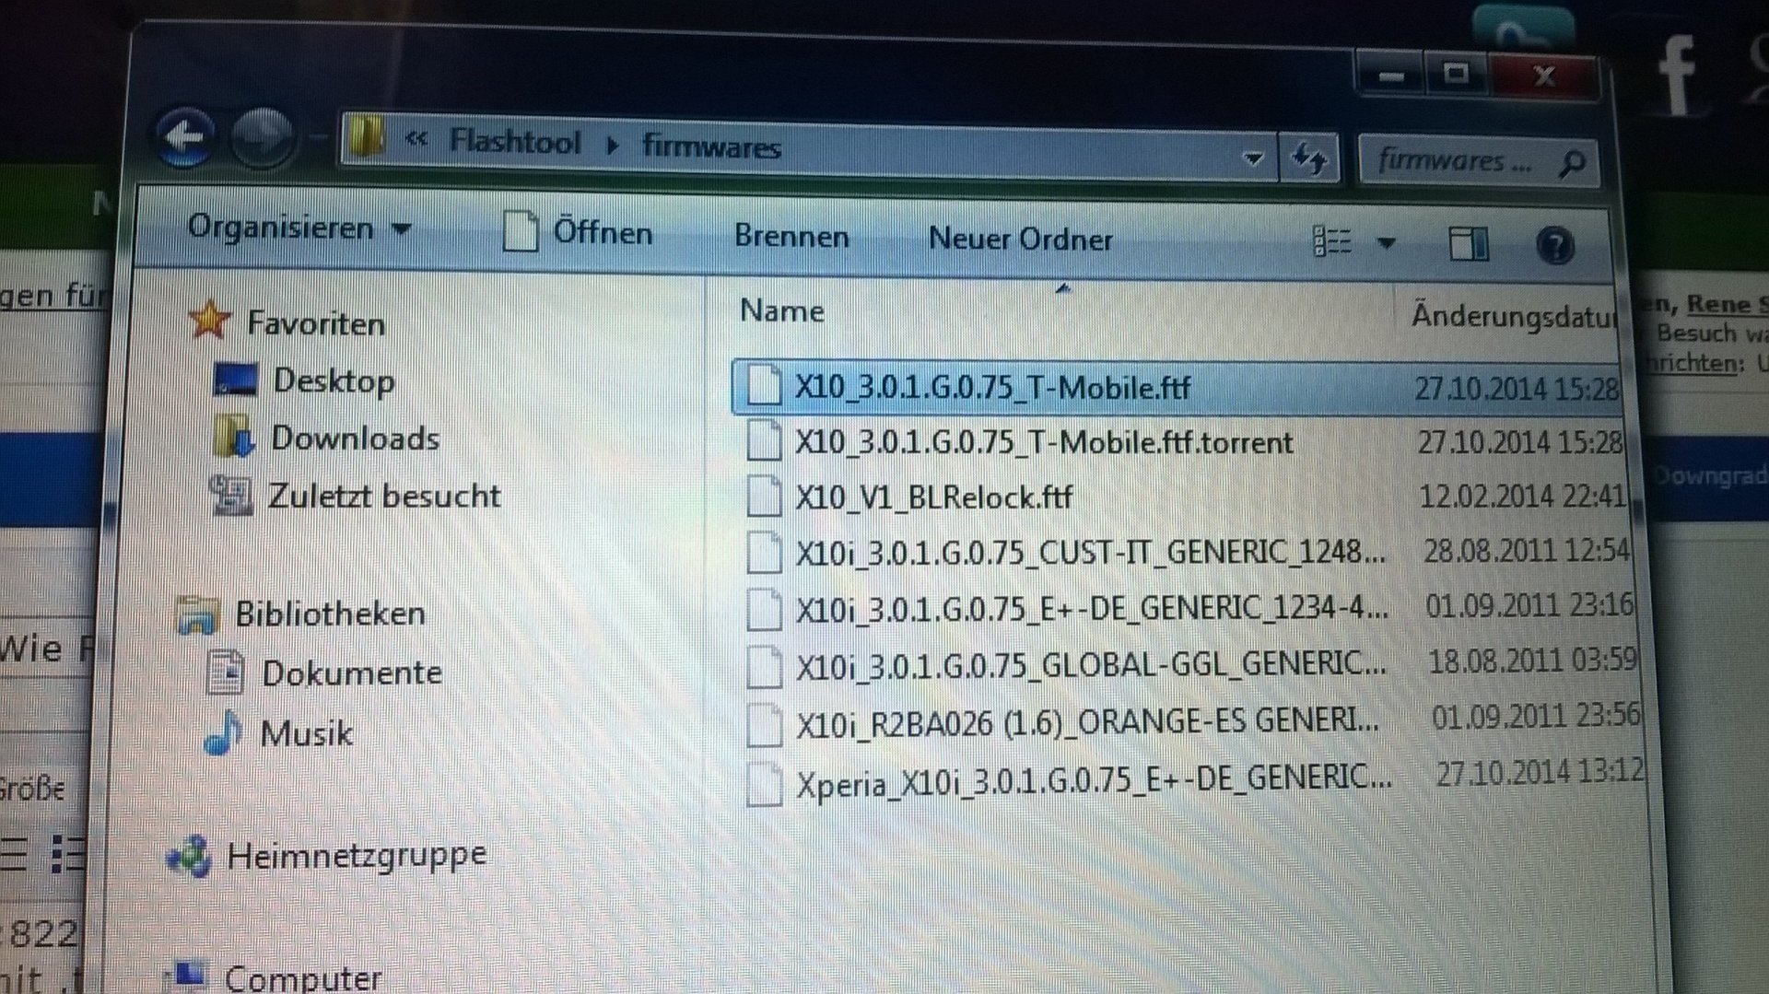Viewport: 1769px width, 994px height.
Task: Click file icon of X10i ORANGE-ES file
Action: (x=764, y=724)
